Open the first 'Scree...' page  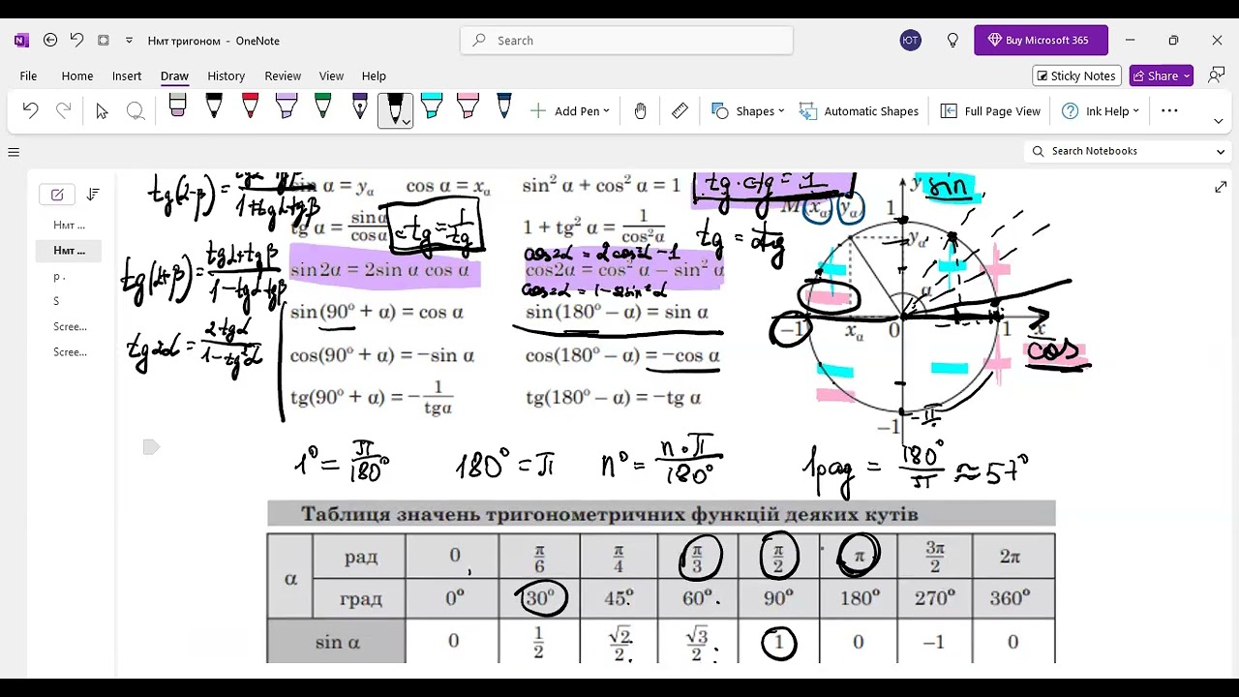[x=69, y=326]
